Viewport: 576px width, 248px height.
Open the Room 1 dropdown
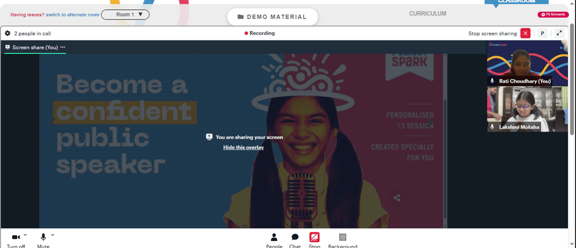click(x=125, y=15)
